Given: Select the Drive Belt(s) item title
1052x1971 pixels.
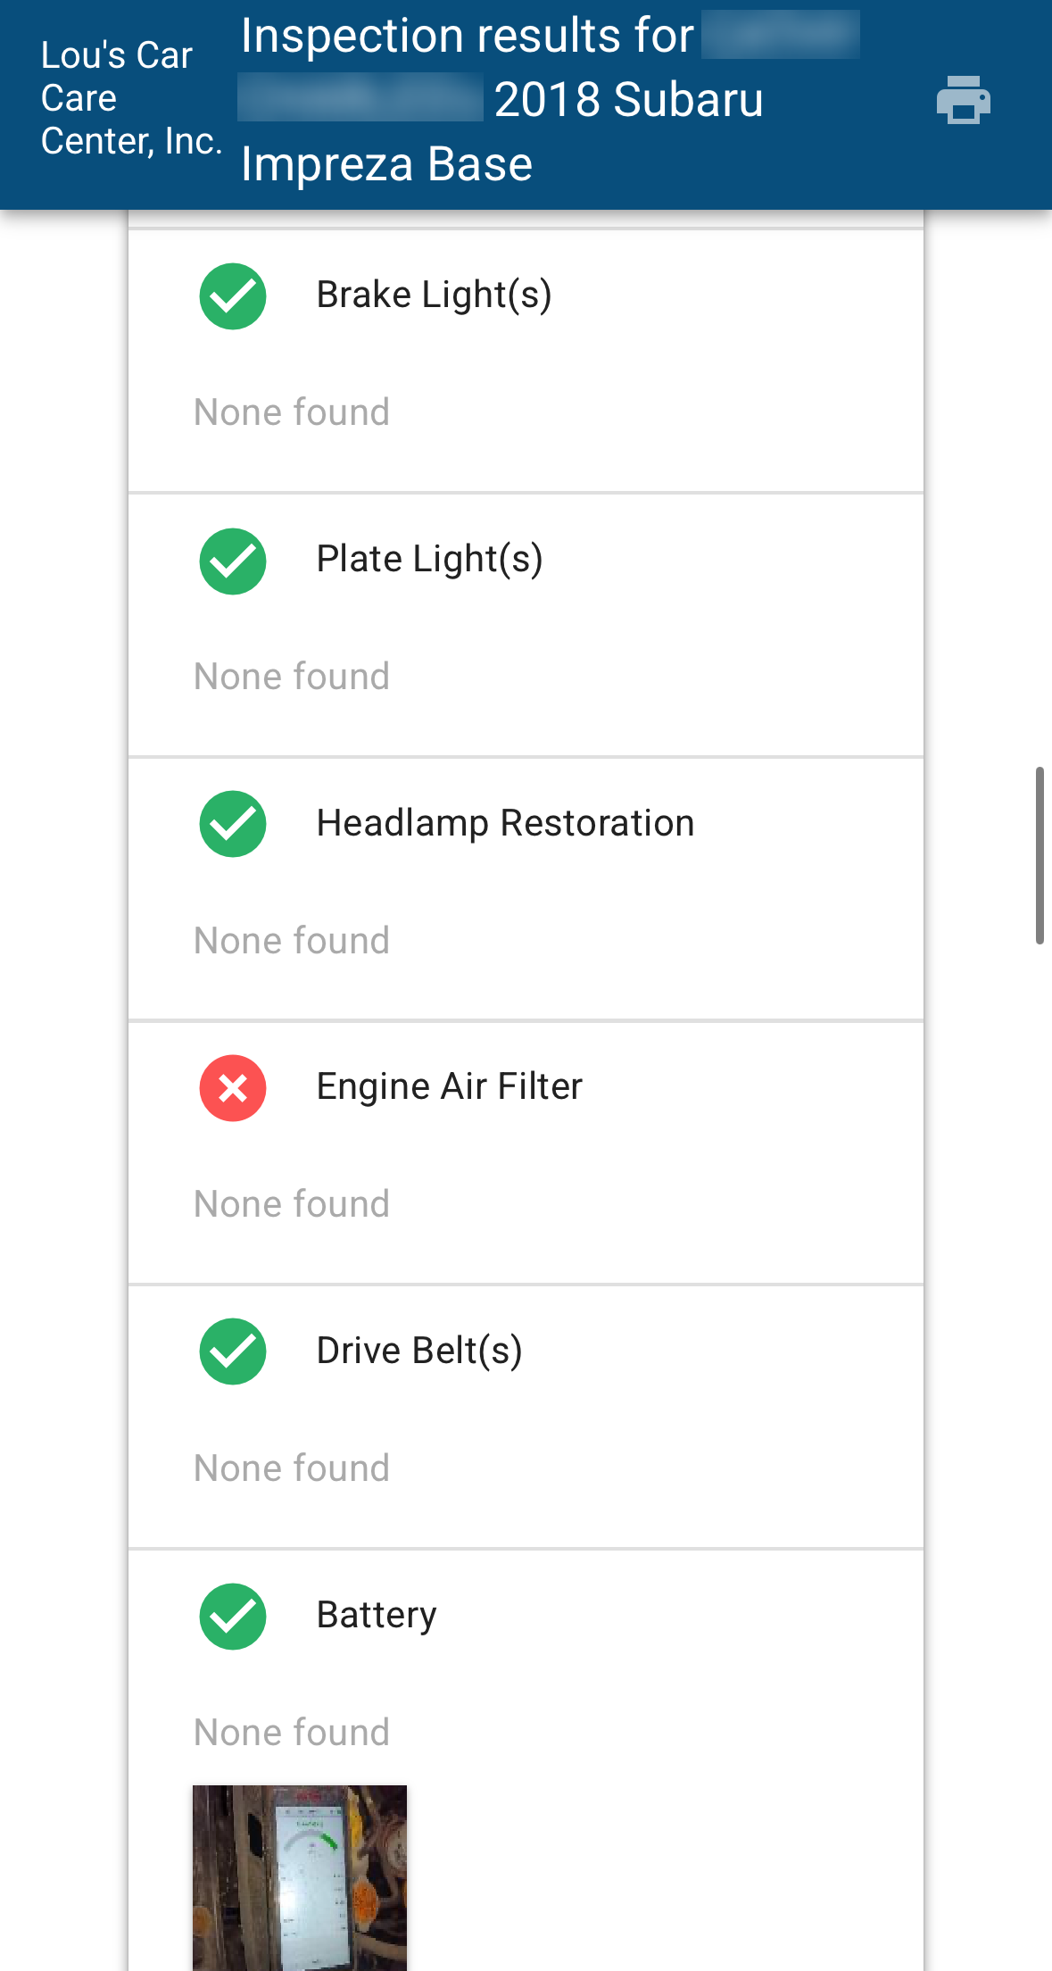Looking at the screenshot, I should [419, 1351].
